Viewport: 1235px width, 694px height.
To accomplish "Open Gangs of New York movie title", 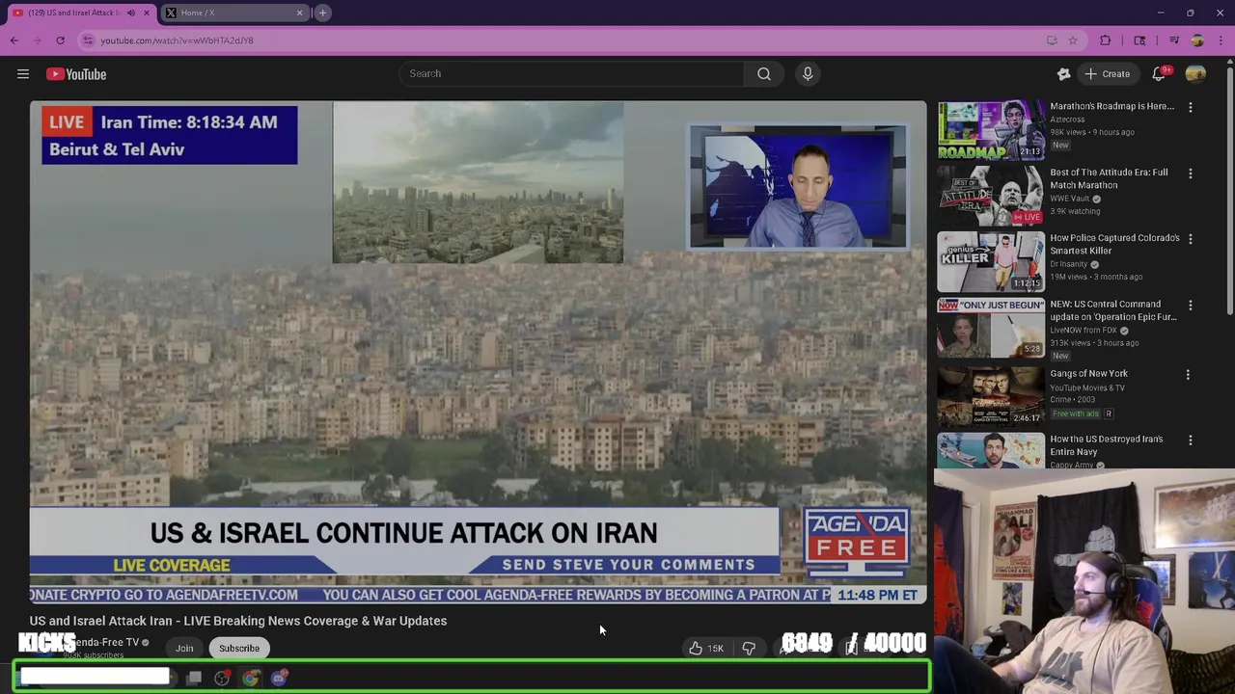I will point(1088,373).
